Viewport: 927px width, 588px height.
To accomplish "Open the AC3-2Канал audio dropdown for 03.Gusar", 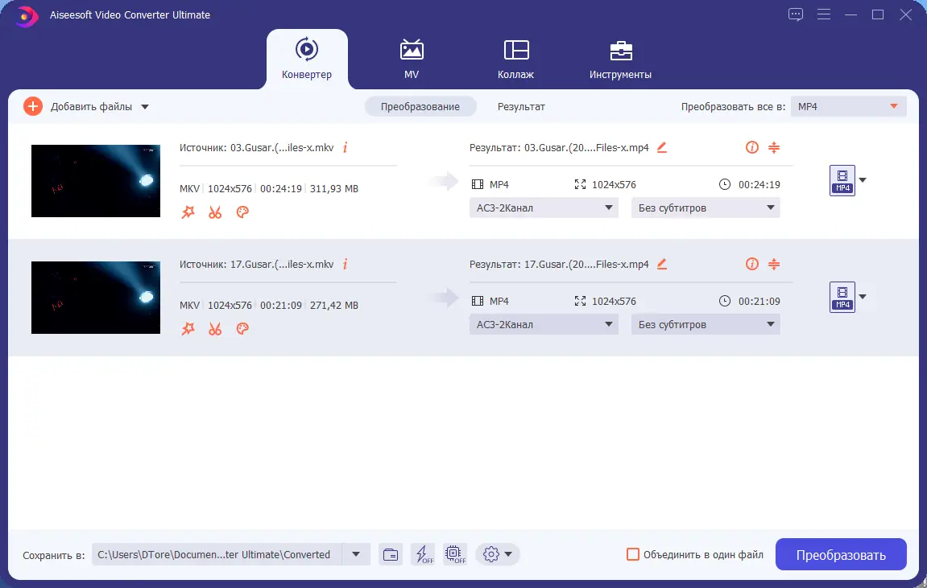I will click(x=544, y=208).
